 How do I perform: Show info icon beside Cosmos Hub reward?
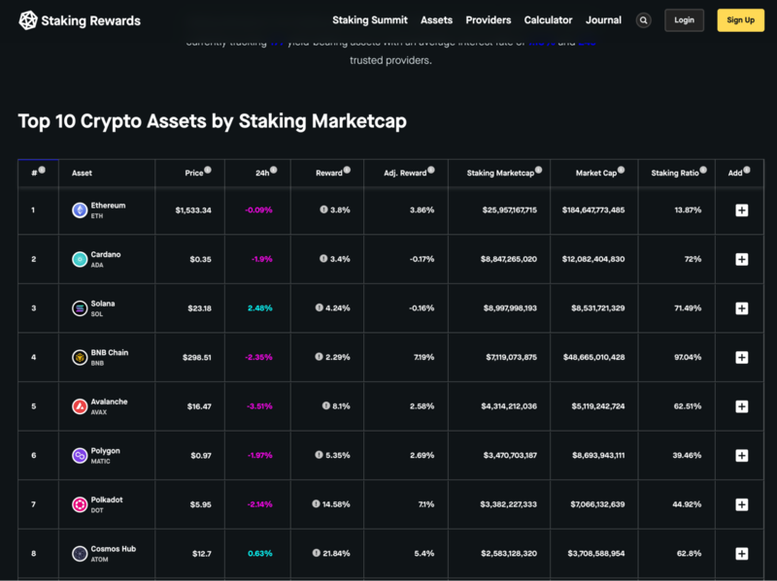pyautogui.click(x=317, y=553)
